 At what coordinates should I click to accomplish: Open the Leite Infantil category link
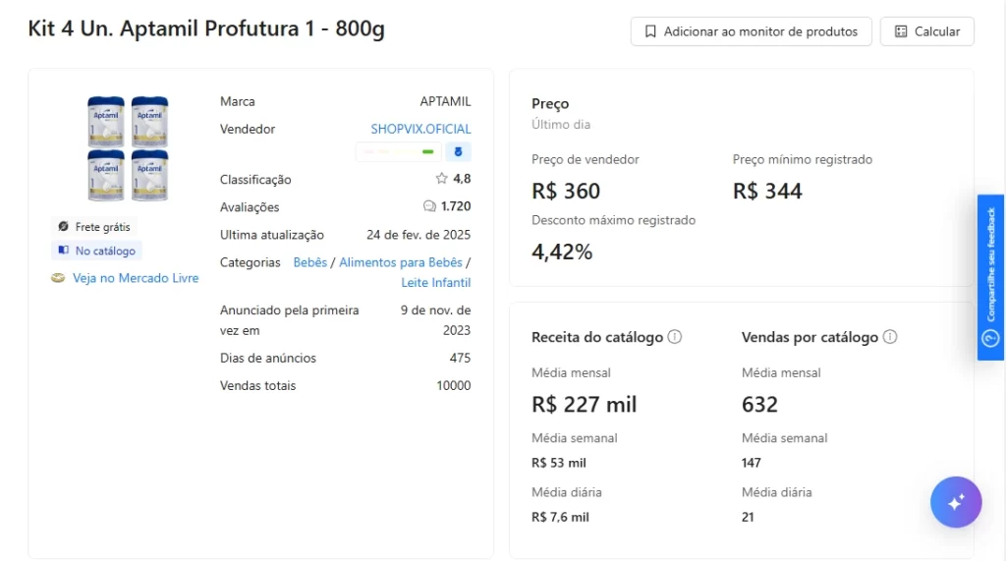click(435, 282)
